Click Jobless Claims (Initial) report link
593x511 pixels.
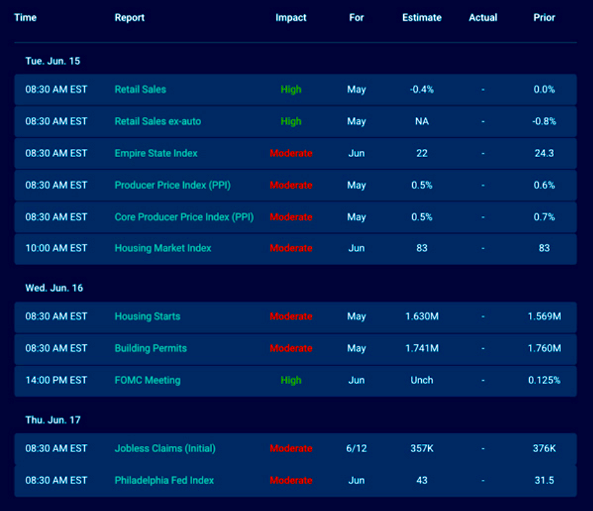pos(165,448)
